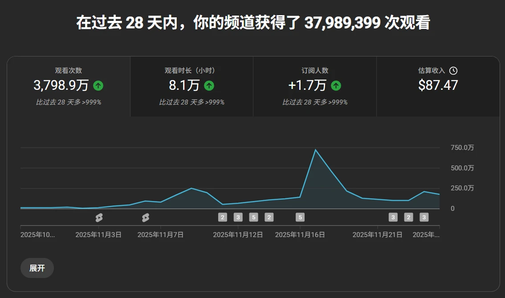Click the 750.0万 y-axis label
This screenshot has width=505, height=298.
click(462, 147)
